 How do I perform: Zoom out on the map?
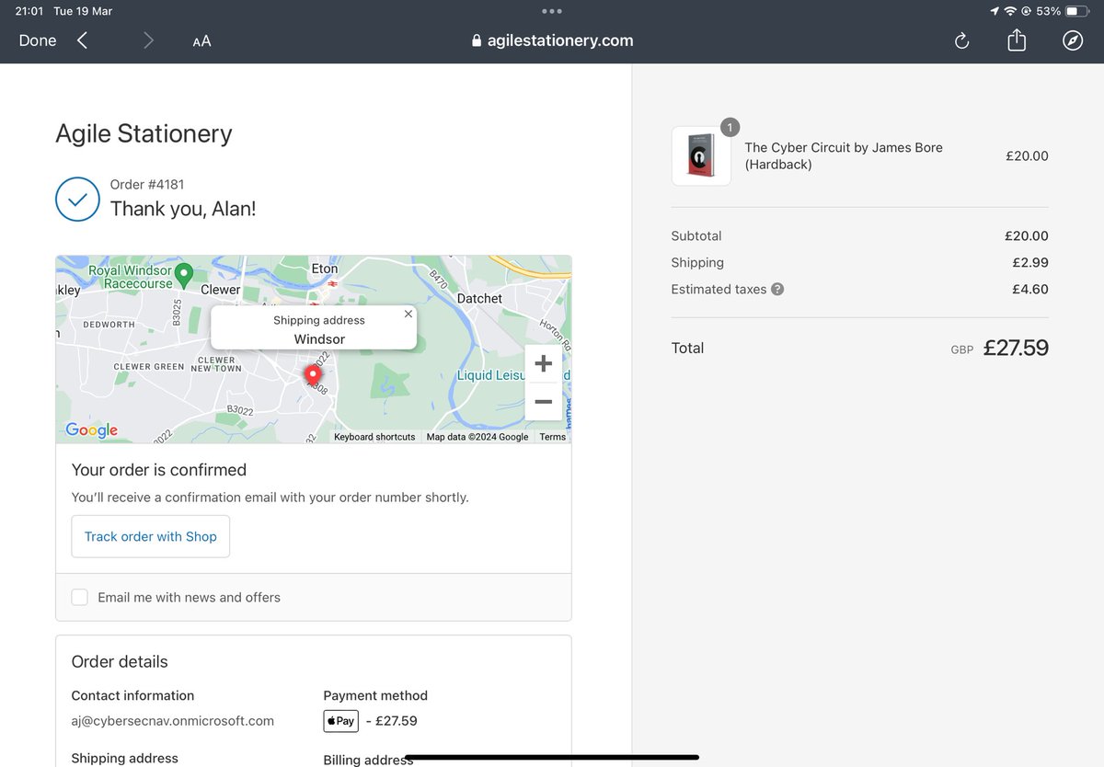pos(543,402)
